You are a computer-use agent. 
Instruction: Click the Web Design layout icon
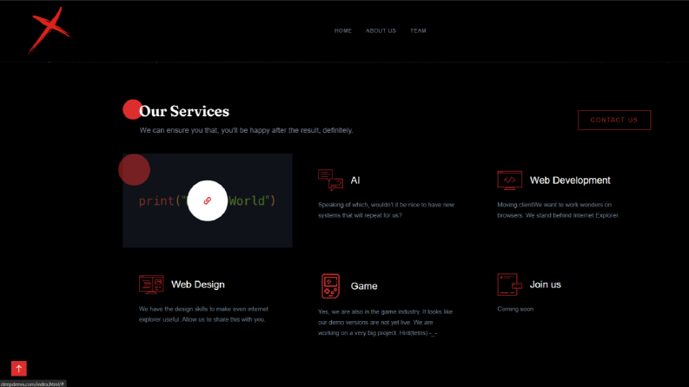[151, 285]
